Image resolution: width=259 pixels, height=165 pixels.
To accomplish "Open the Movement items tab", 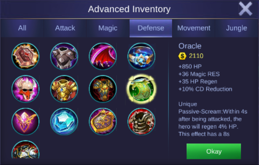I will click(194, 28).
